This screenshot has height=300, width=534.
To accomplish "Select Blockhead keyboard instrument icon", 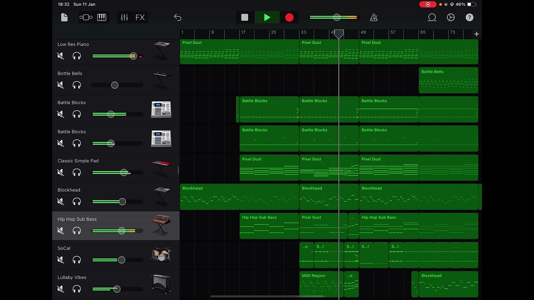I will coord(161,197).
